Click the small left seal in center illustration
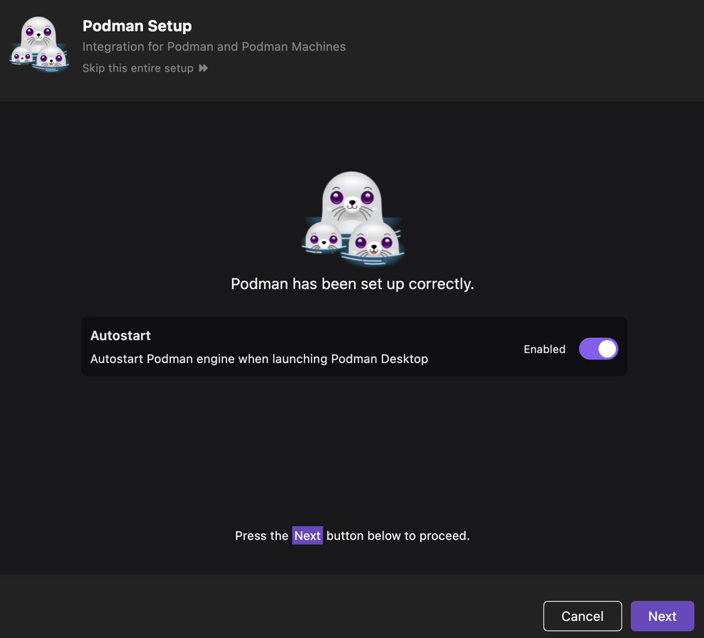 [322, 240]
